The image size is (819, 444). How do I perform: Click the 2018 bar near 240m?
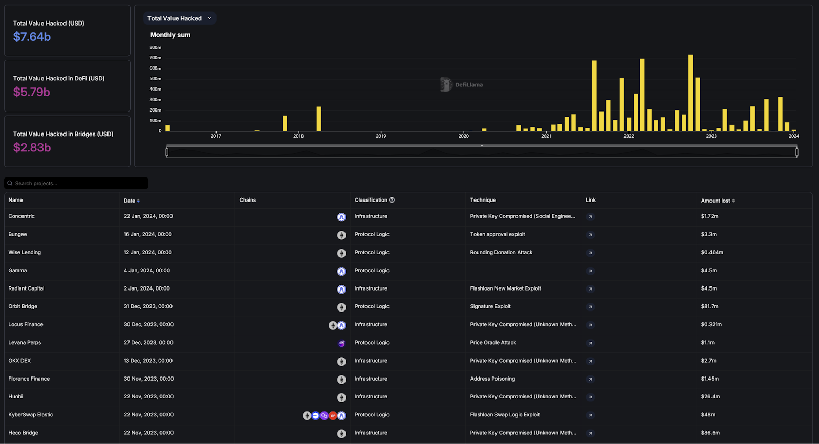319,119
